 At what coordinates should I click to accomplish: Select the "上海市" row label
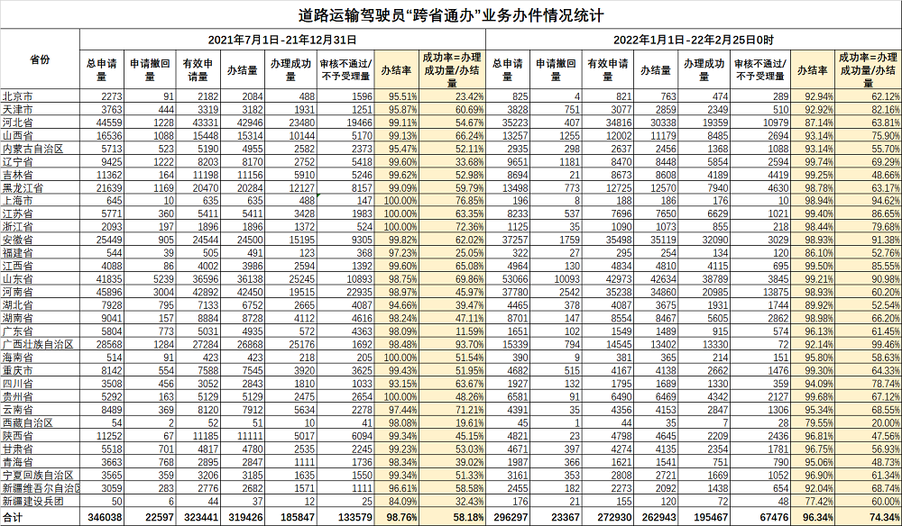40,201
